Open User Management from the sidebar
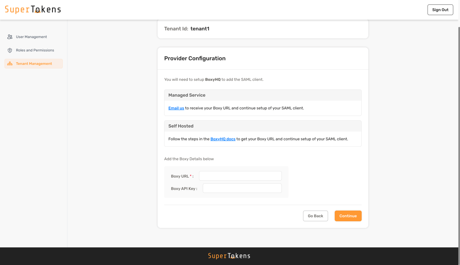This screenshot has width=460, height=265. 31,37
